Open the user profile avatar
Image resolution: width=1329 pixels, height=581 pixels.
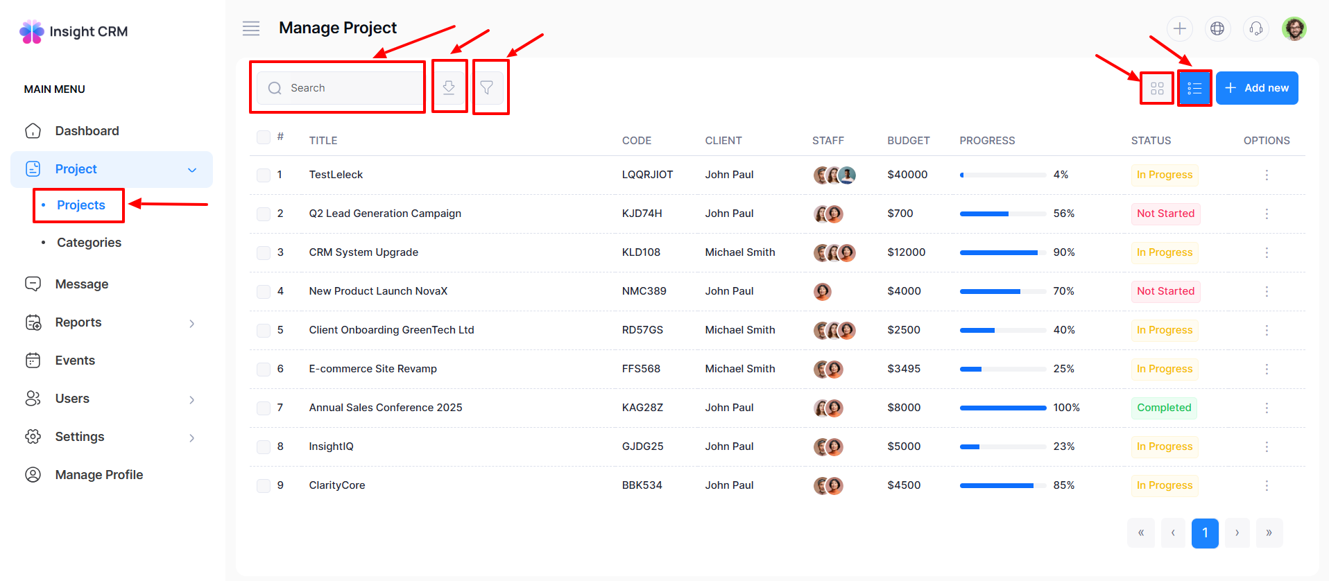(1294, 28)
